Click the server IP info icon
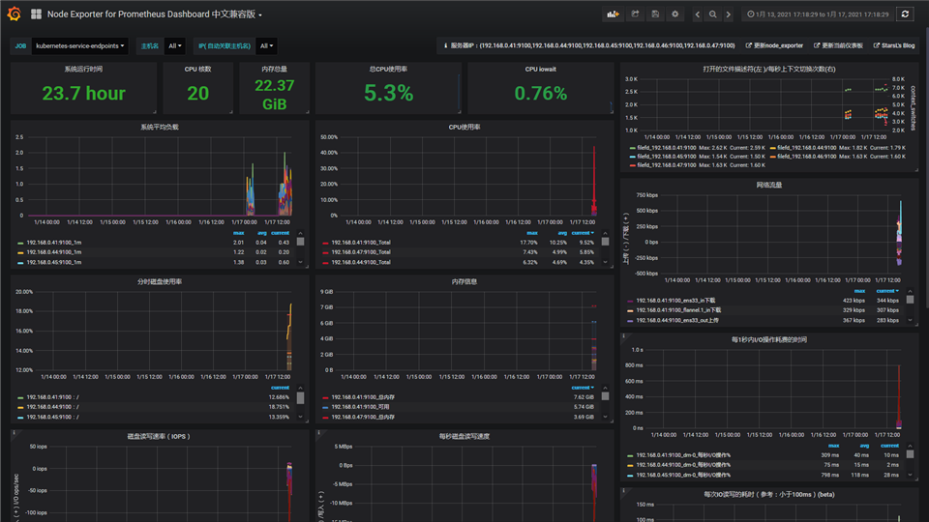Viewport: 929px width, 522px height. coord(445,45)
